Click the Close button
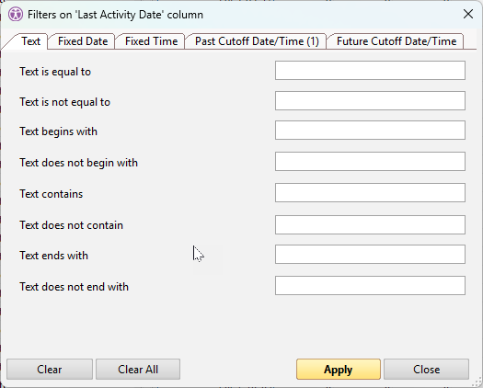Viewport: 483px width, 388px height. (426, 369)
